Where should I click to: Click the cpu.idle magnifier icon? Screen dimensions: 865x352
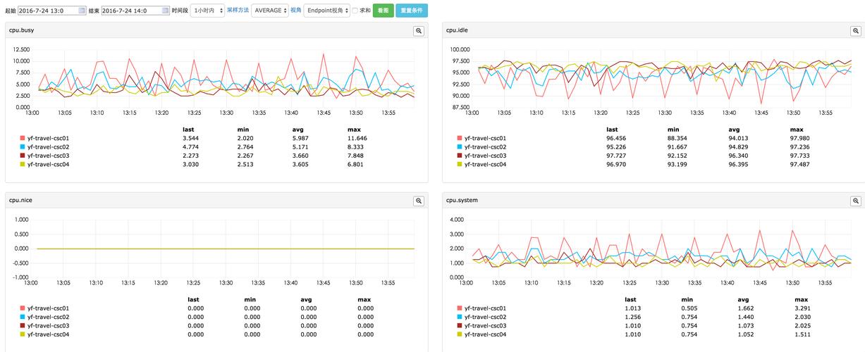click(857, 31)
